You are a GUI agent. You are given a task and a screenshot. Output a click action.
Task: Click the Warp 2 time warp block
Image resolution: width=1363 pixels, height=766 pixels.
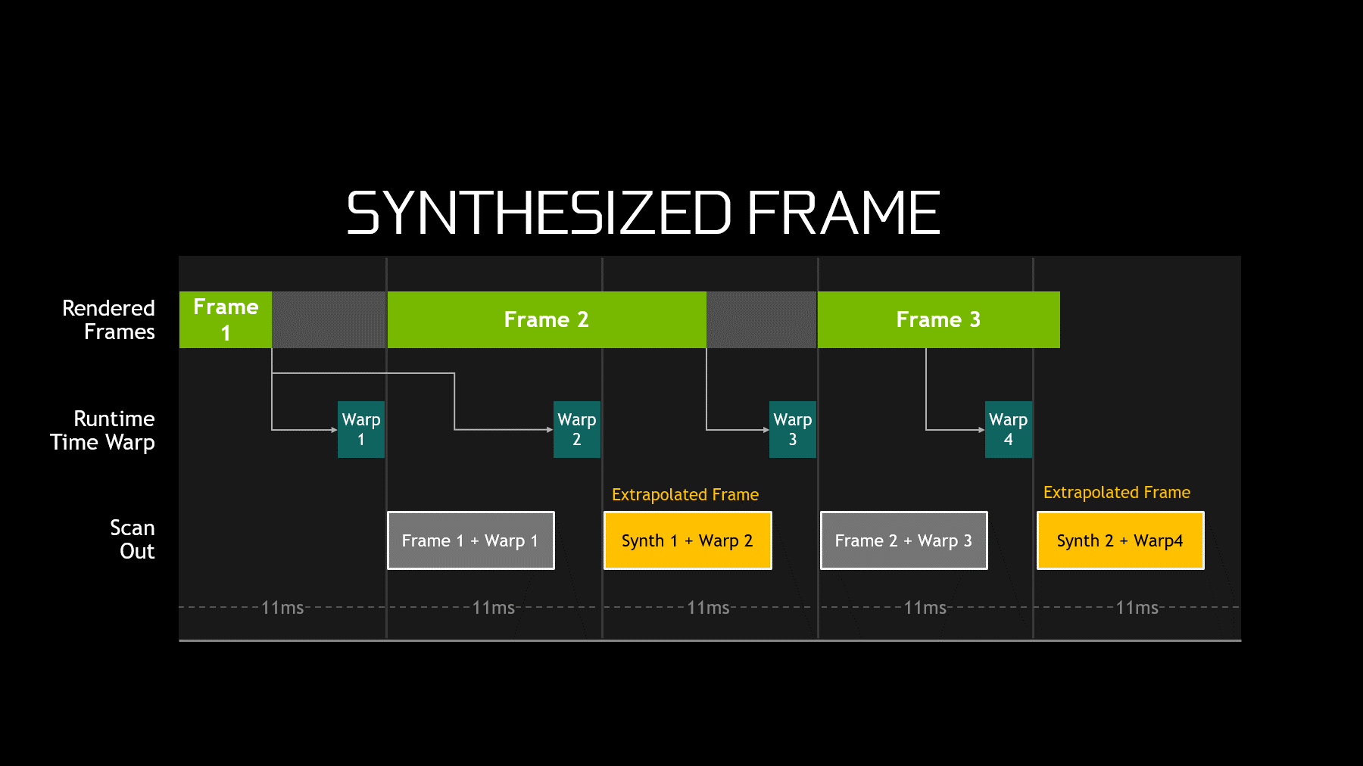click(x=576, y=430)
